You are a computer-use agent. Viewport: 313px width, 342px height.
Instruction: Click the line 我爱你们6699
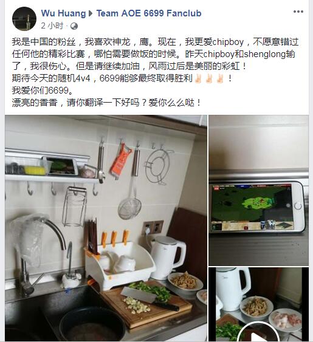(x=43, y=91)
